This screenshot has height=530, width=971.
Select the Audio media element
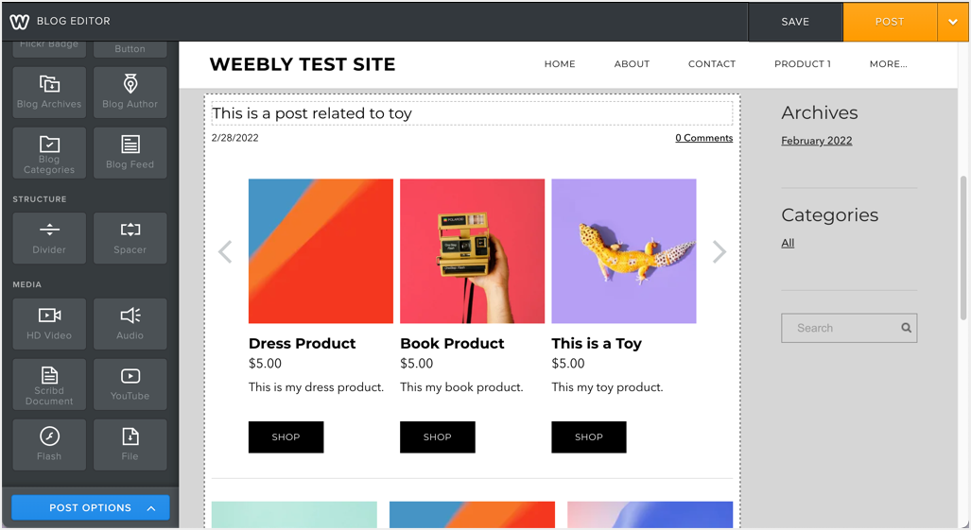click(130, 323)
